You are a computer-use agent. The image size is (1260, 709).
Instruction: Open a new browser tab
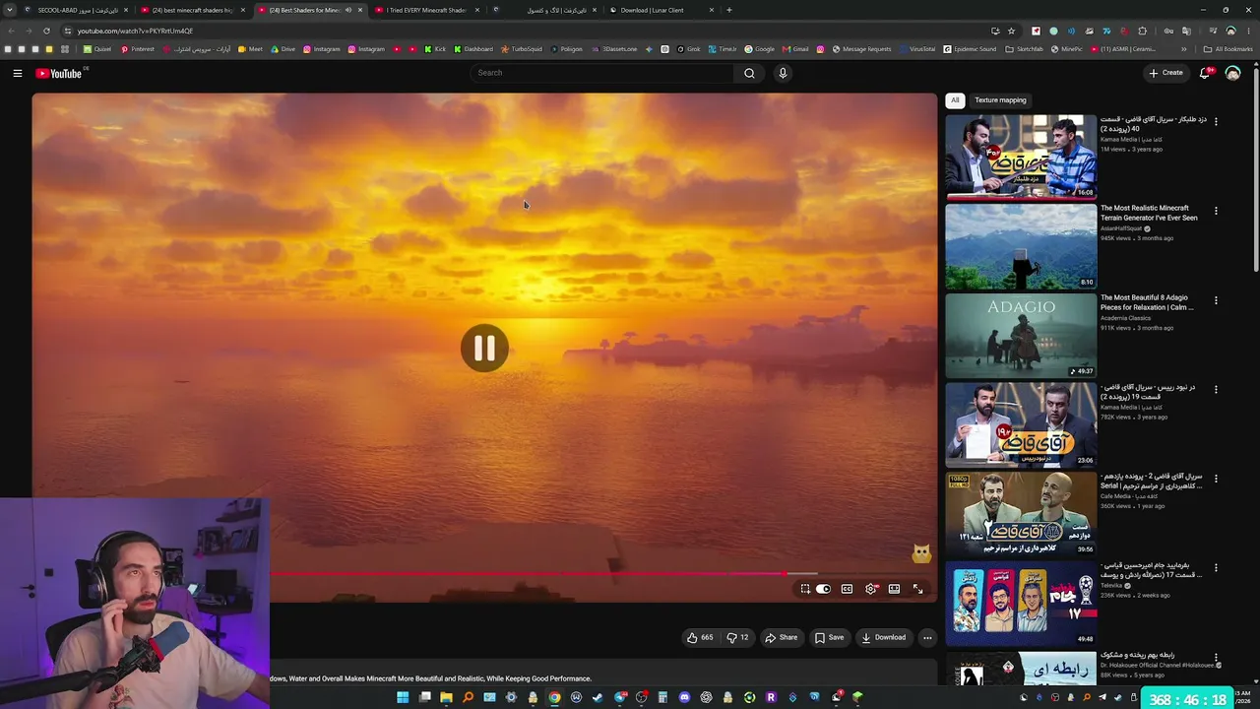click(x=728, y=10)
